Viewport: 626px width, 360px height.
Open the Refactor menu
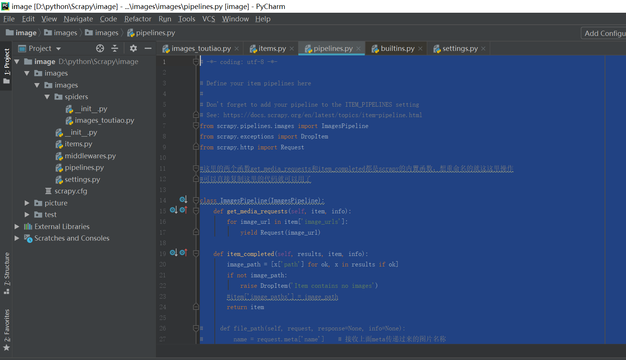point(138,19)
